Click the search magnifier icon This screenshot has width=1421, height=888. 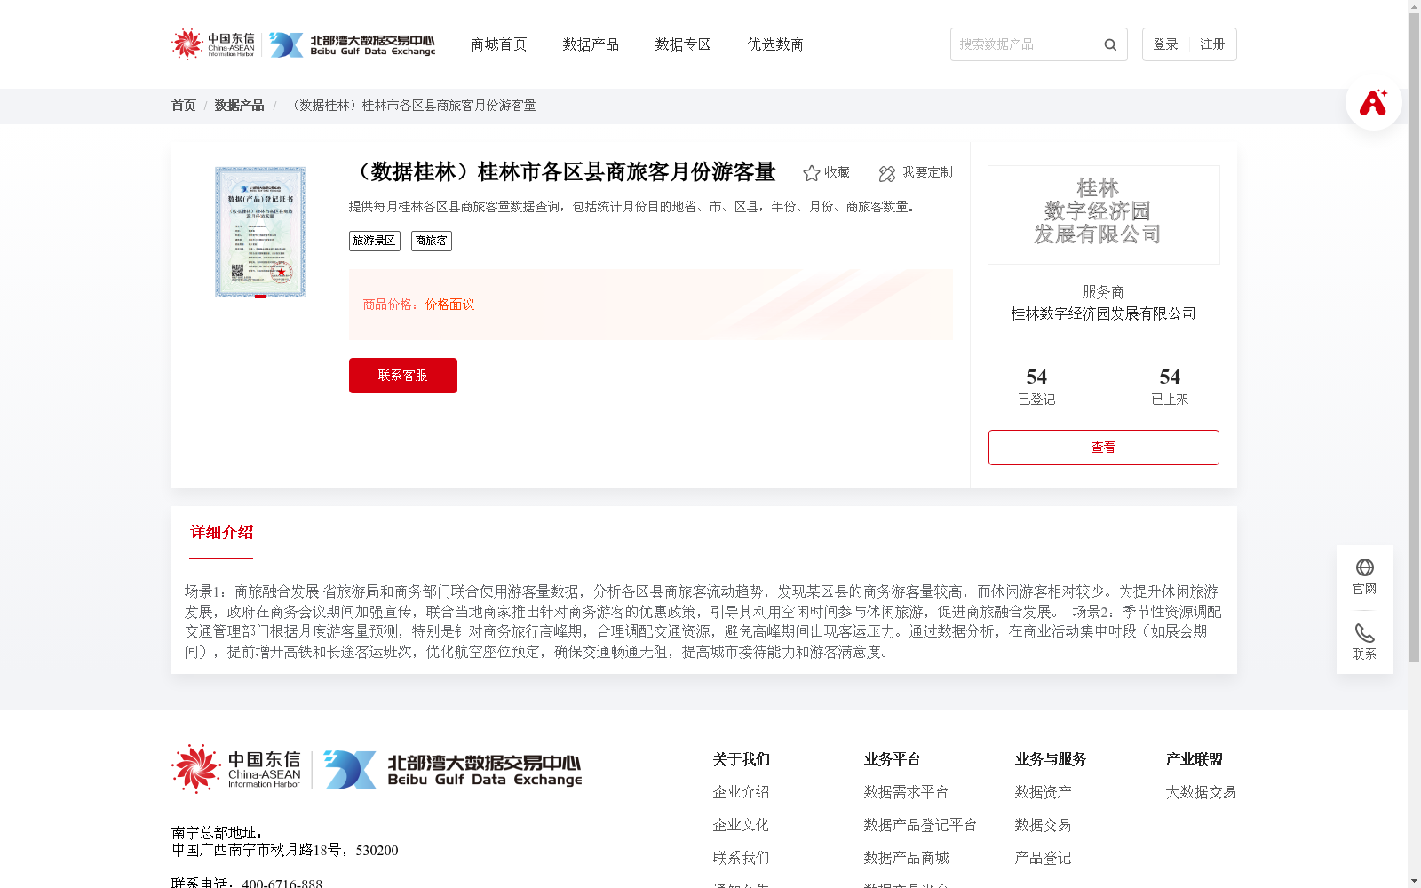(x=1110, y=44)
